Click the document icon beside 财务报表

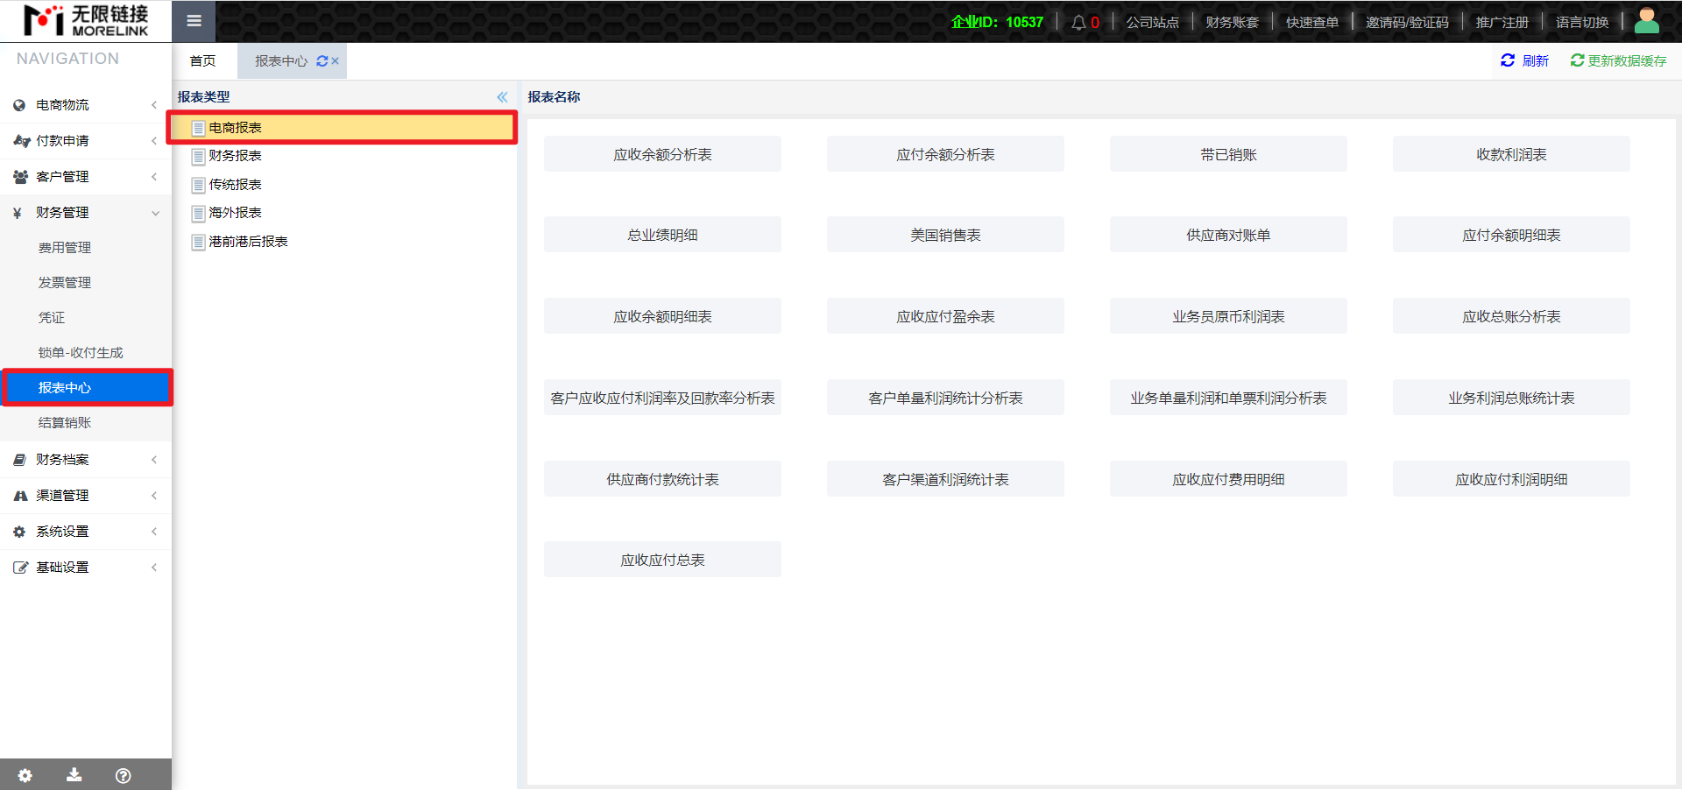click(199, 157)
